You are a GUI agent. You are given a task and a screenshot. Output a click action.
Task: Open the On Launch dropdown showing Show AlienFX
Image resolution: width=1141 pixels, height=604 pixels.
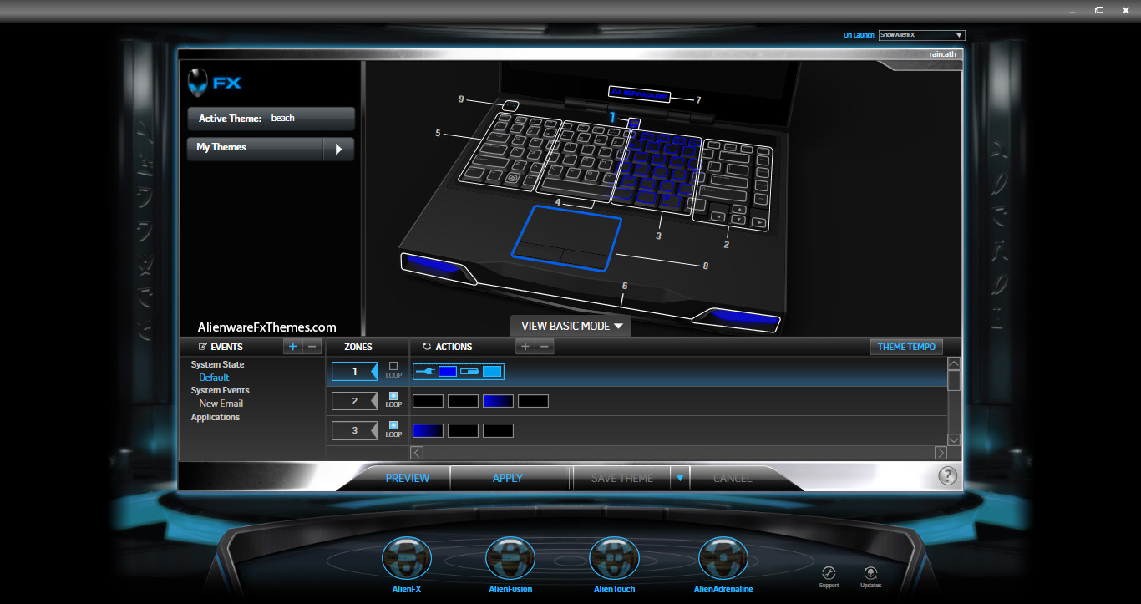922,35
